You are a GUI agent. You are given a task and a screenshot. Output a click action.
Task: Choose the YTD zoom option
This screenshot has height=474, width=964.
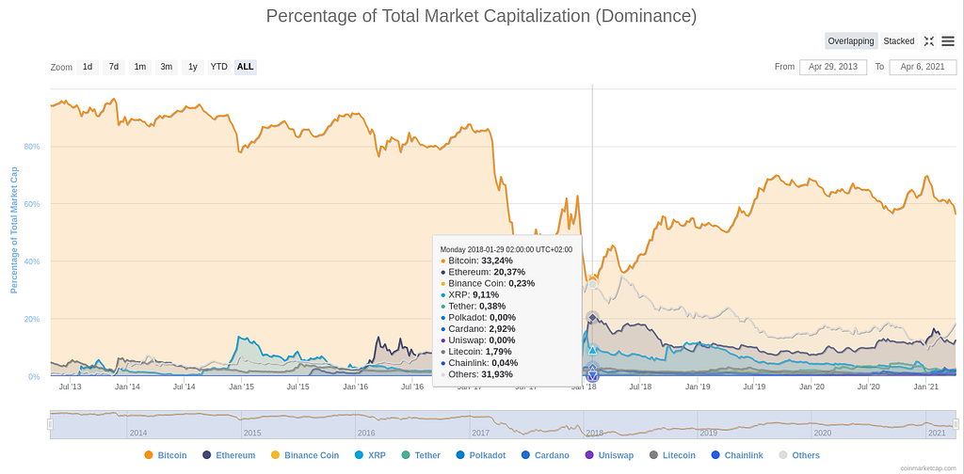click(218, 67)
